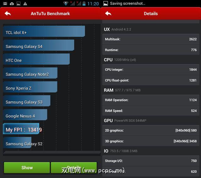Click the green Show button

click(x=27, y=168)
